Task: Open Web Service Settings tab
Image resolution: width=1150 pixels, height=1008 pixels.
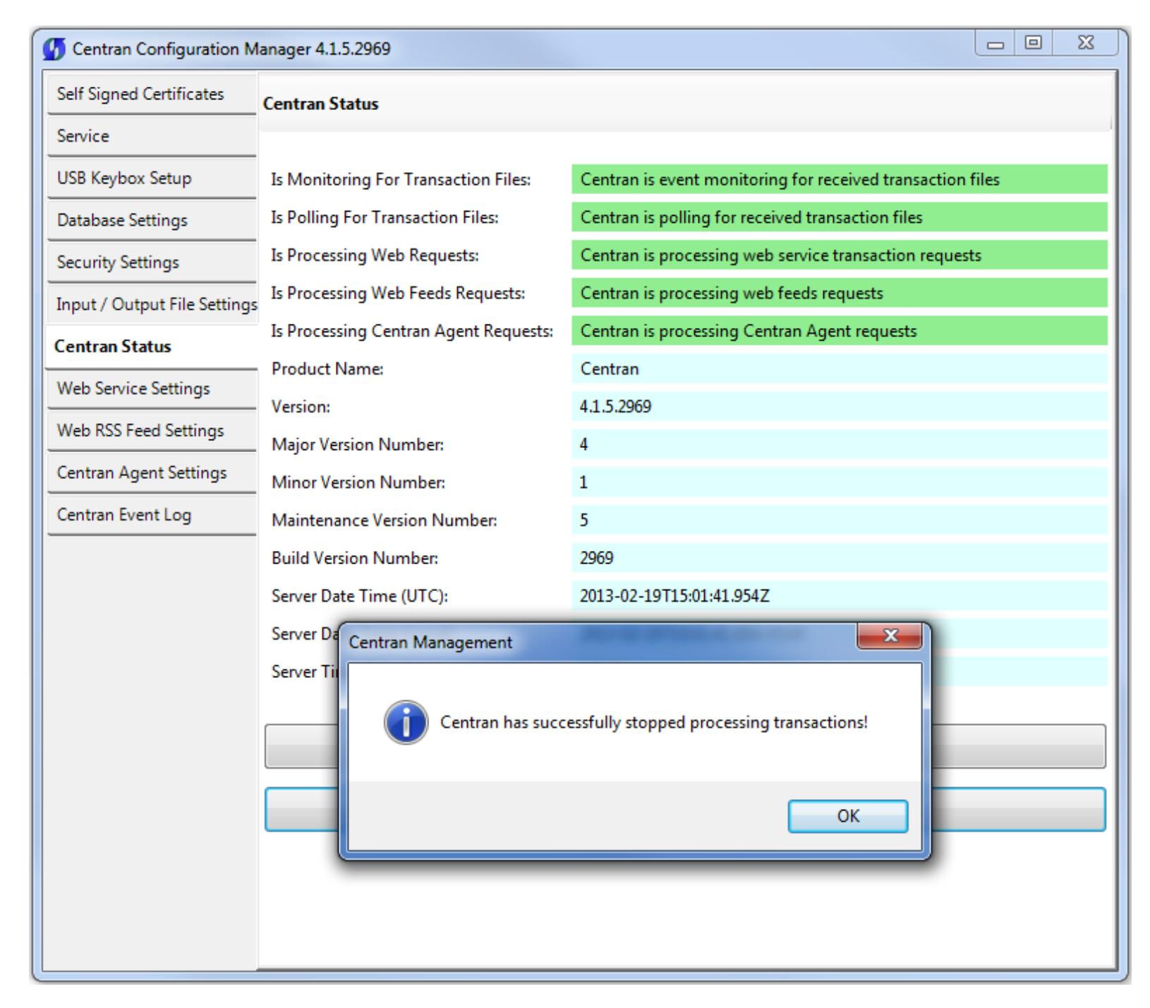Action: point(151,389)
